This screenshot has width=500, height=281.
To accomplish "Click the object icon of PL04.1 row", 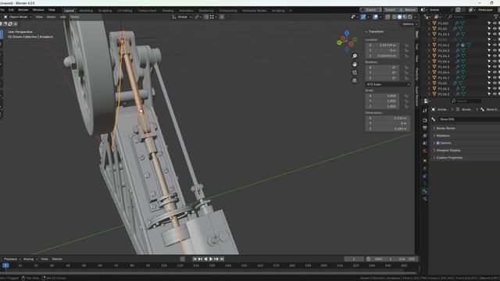I will [434, 45].
